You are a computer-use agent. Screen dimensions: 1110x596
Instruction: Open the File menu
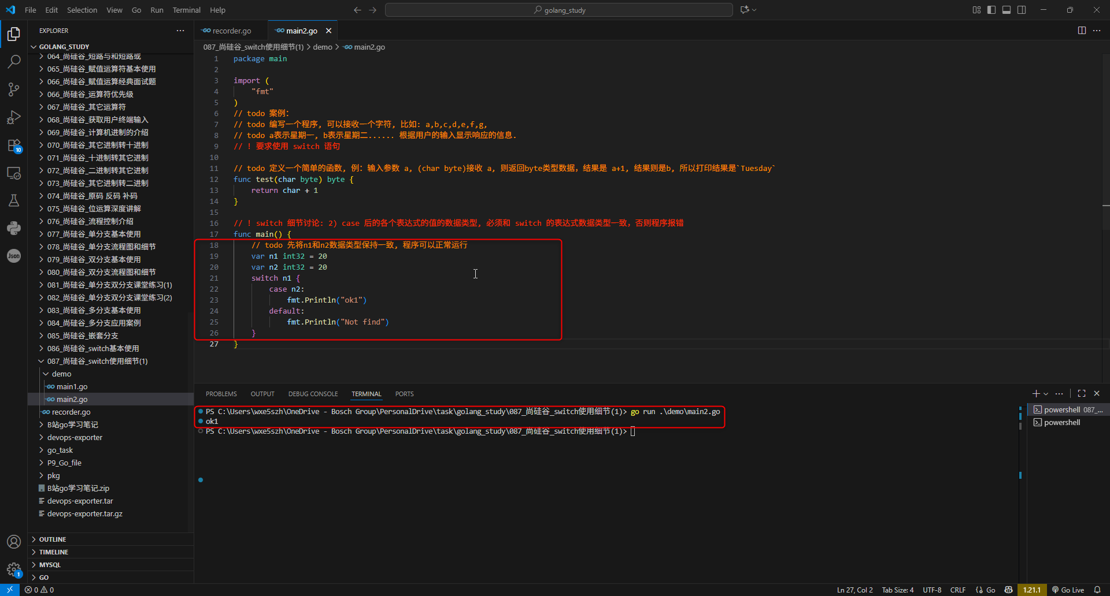click(31, 10)
